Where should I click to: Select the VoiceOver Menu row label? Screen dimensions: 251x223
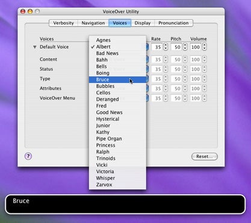(57, 98)
